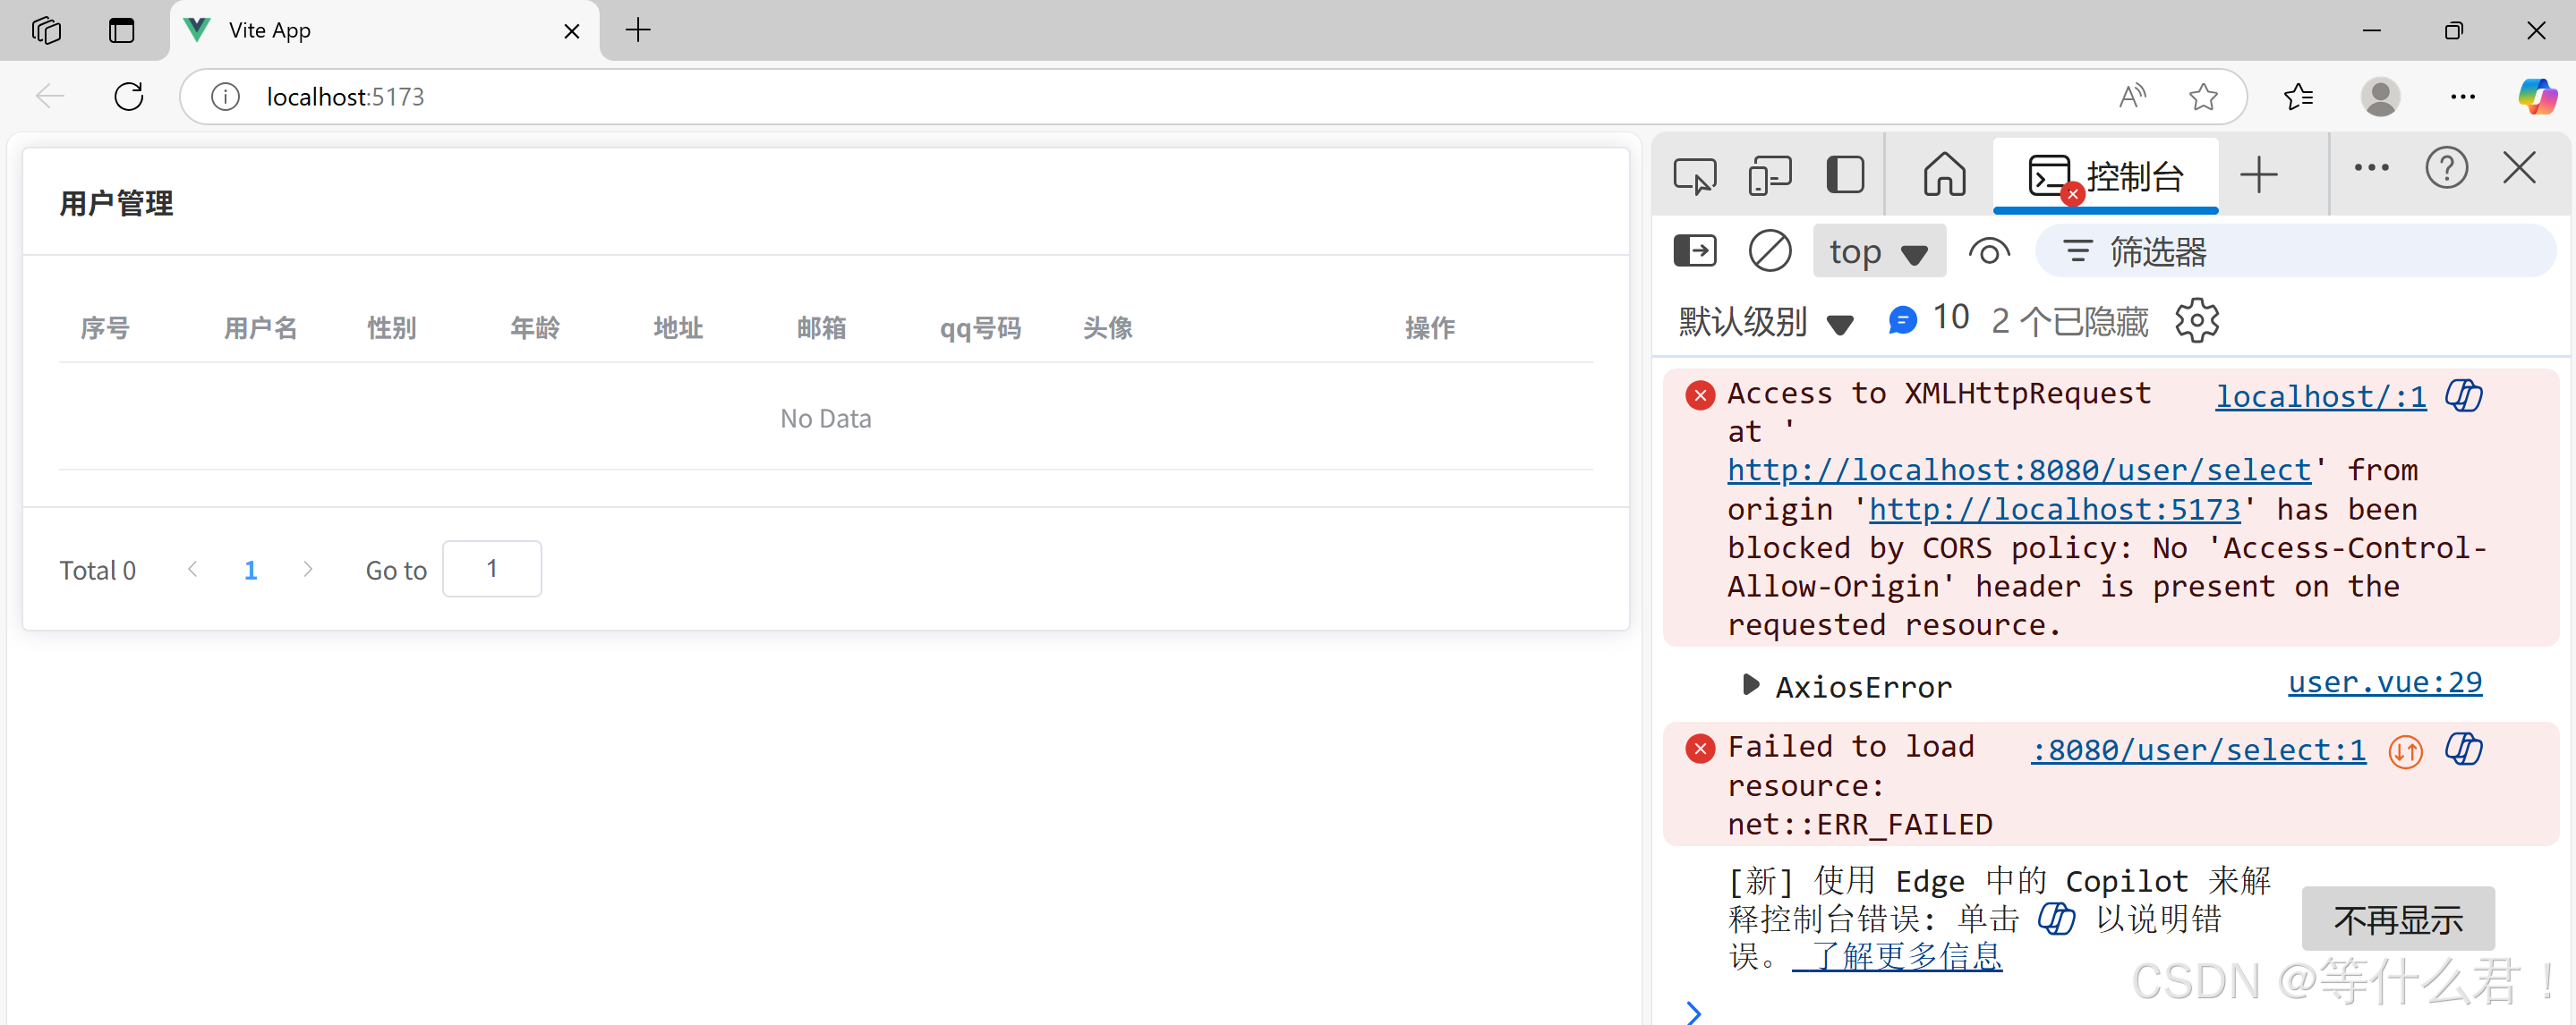Open the 默认级别 log level dropdown
2576x1025 pixels.
[x=1764, y=322]
